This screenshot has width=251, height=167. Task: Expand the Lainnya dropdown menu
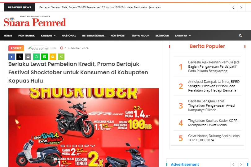(x=183, y=36)
